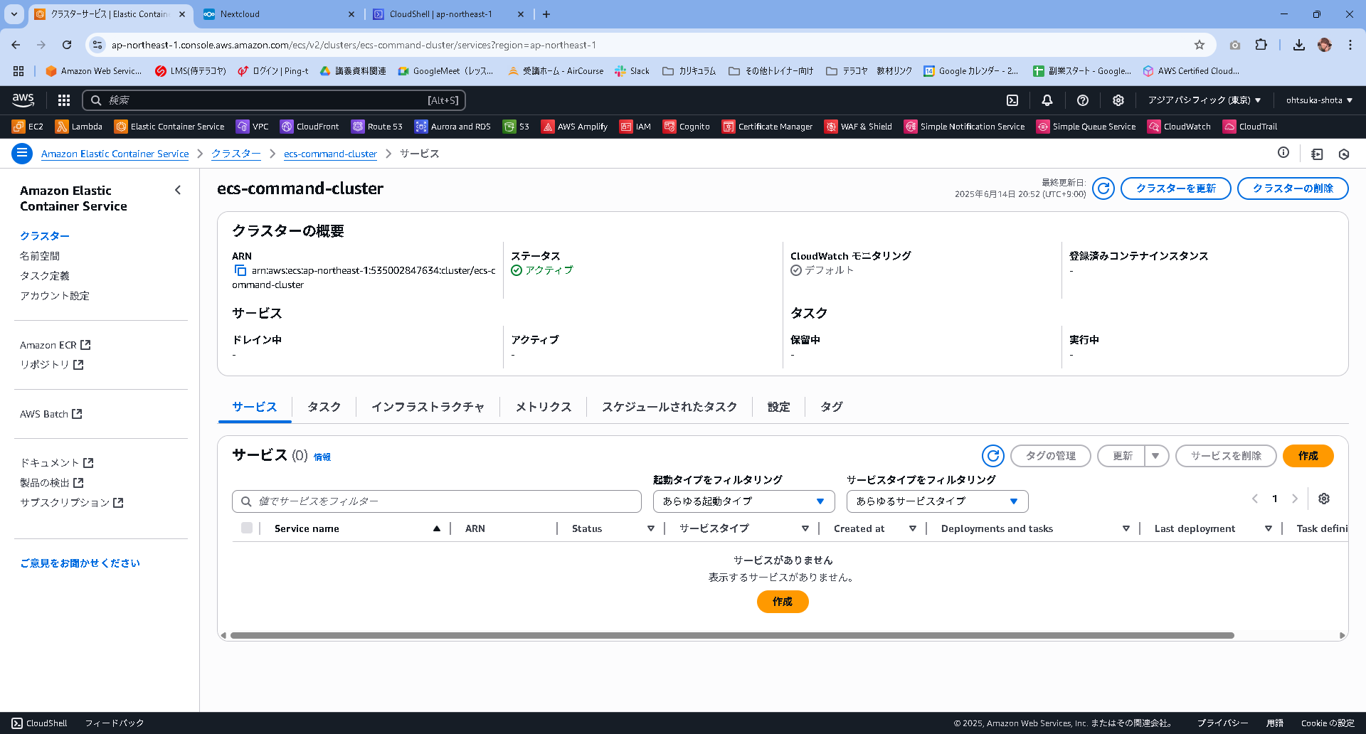The image size is (1366, 734).
Task: Switch to the メトリクス tab
Action: click(x=544, y=407)
